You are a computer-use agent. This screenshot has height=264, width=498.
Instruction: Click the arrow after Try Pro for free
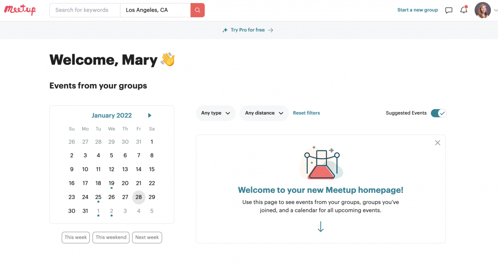tap(271, 30)
